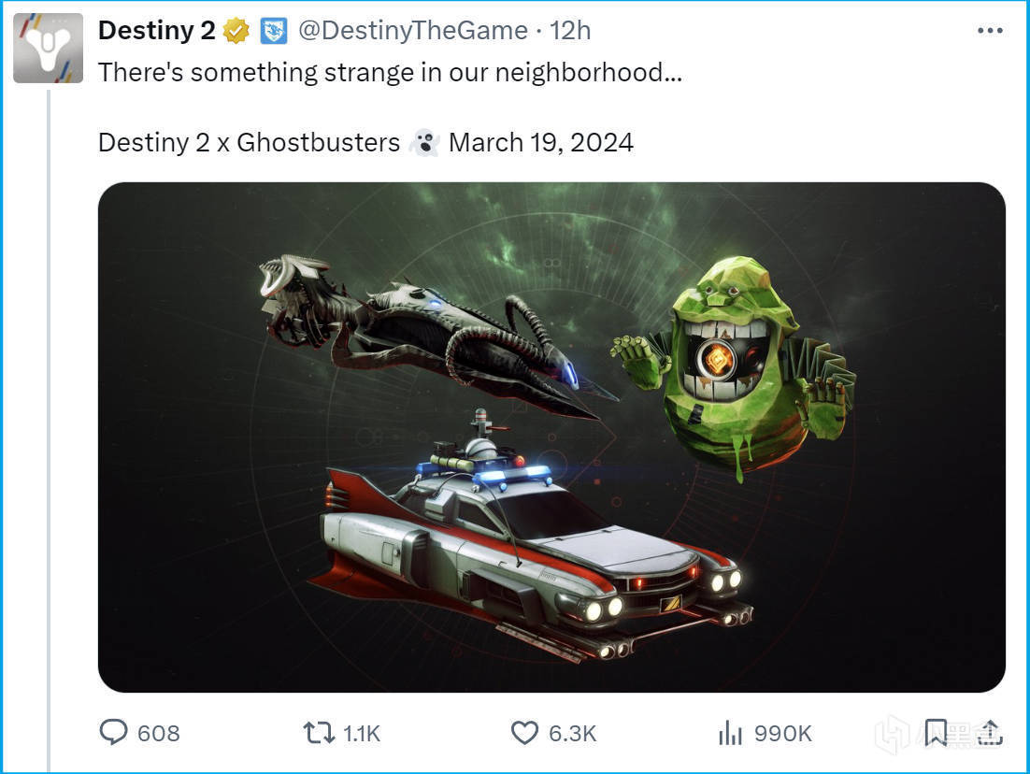This screenshot has width=1030, height=774.
Task: Click the blue affiliation badge beside the name
Action: pyautogui.click(x=273, y=31)
